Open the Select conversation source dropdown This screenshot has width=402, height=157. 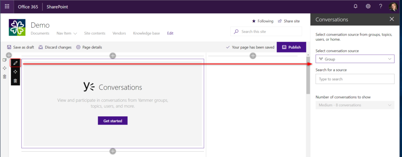tap(355, 59)
